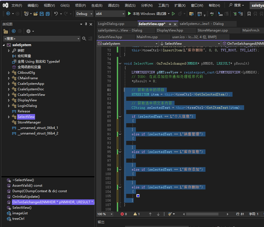
Task: Expand the CMainFrame class node
Action: pos(9,78)
